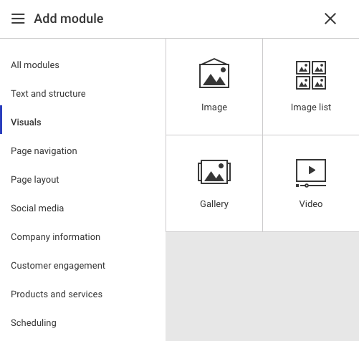
Task: Select the Visuals category
Action: tap(26, 123)
